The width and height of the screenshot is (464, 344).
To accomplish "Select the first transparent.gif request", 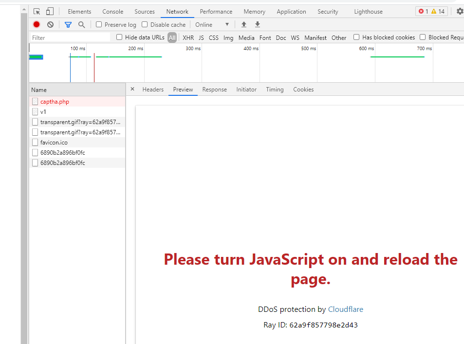I will click(x=77, y=122).
